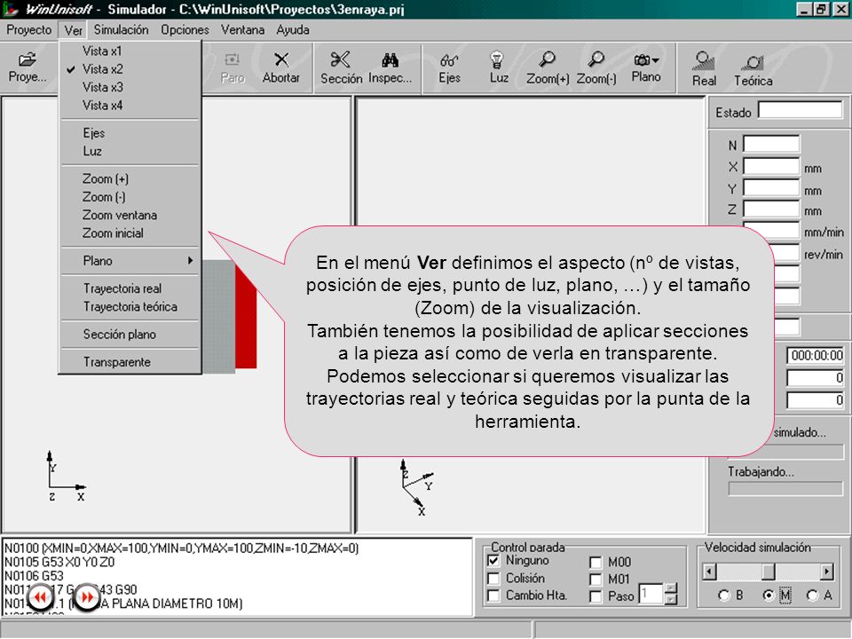Enable the Colisión checkbox
The height and width of the screenshot is (639, 852).
[493, 578]
